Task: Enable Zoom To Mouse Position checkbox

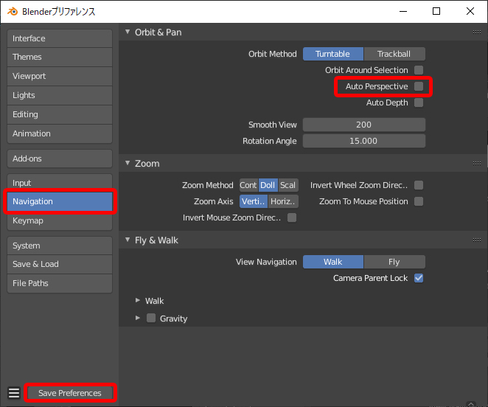Action: click(419, 201)
